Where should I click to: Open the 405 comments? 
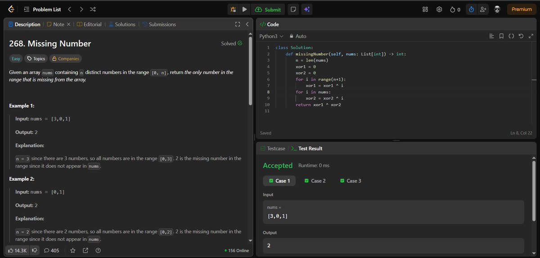[51, 250]
